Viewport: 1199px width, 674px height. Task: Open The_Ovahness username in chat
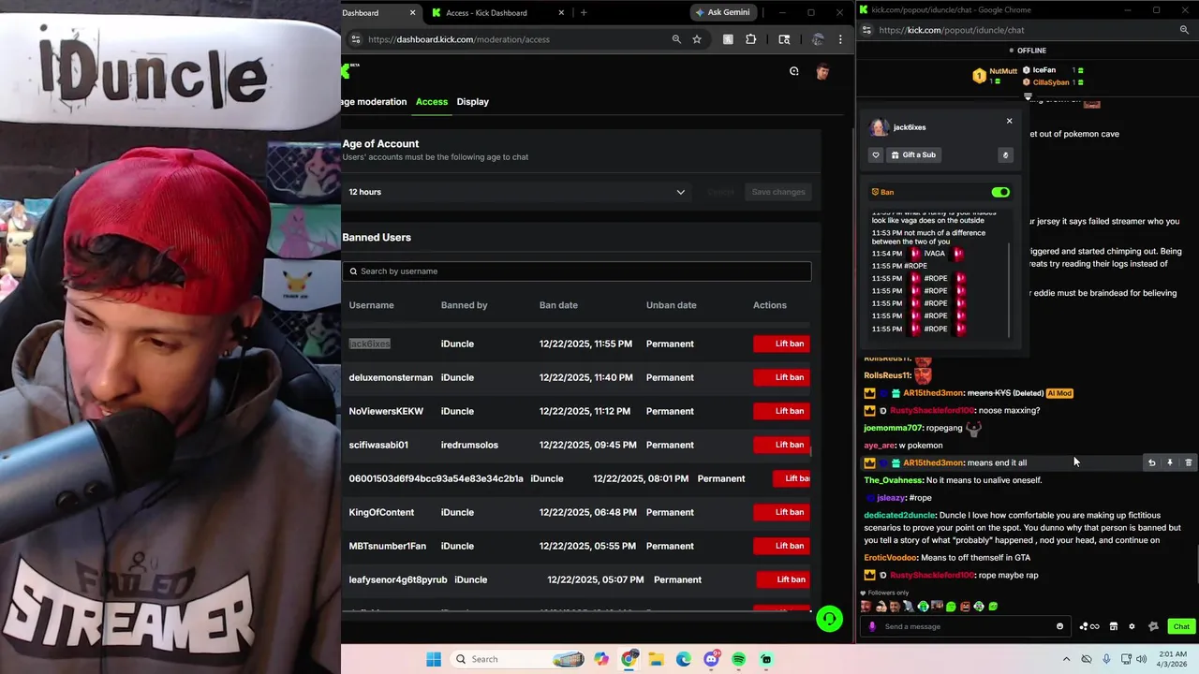(x=894, y=480)
